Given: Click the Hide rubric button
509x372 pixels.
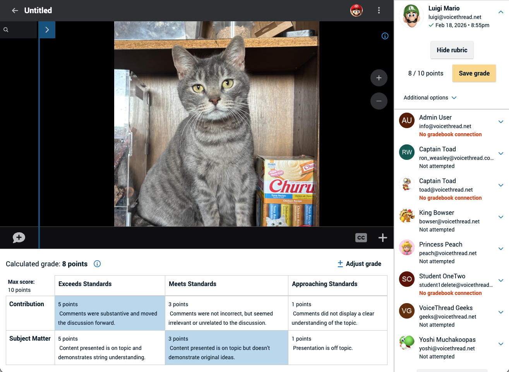Looking at the screenshot, I should click(452, 50).
